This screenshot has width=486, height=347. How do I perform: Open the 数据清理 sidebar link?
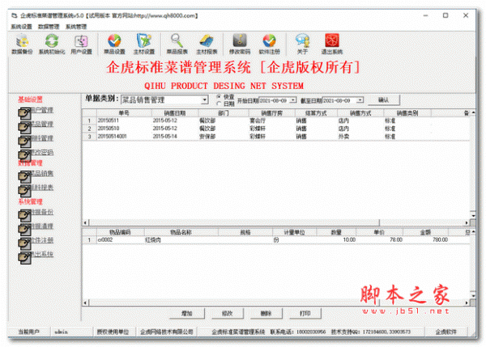(42, 226)
